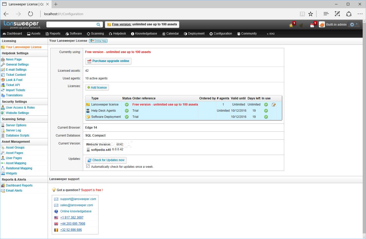Screen dimensions: 366x239
Task: Click the edit icon in the Lansweeper license row
Action: 274,105
